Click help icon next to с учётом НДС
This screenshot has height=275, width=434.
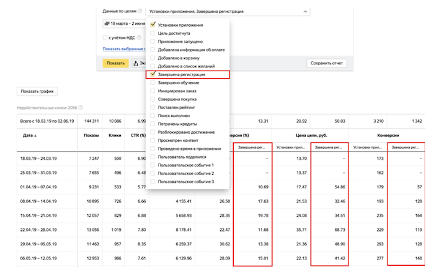click(139, 38)
